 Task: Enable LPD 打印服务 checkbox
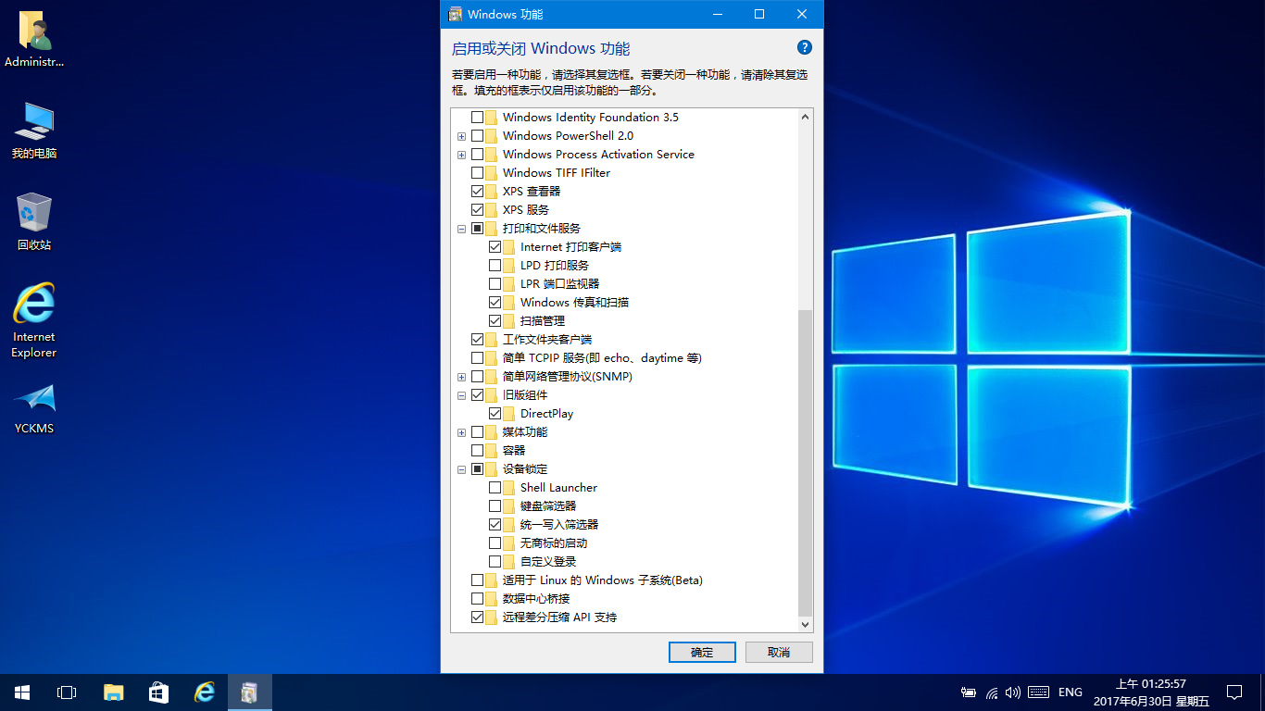point(495,266)
